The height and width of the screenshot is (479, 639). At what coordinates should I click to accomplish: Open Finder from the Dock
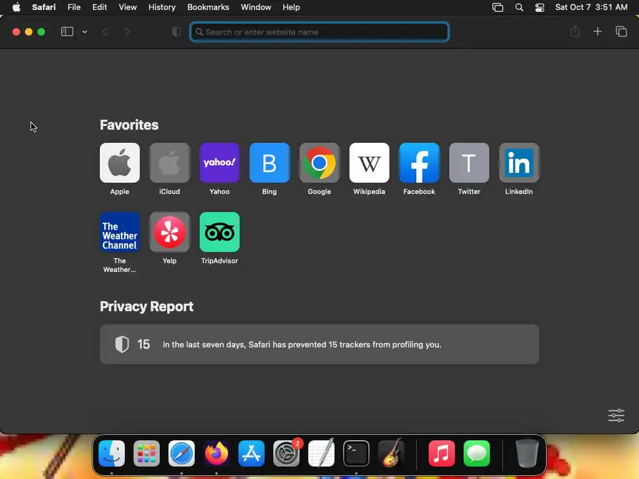[112, 453]
